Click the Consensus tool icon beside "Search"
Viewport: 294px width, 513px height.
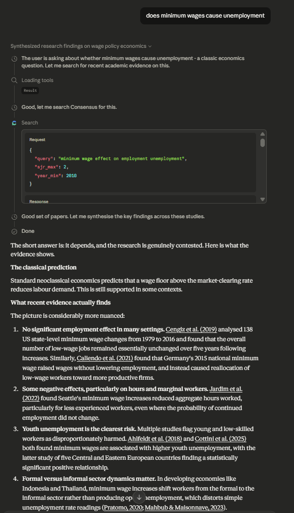(14, 123)
